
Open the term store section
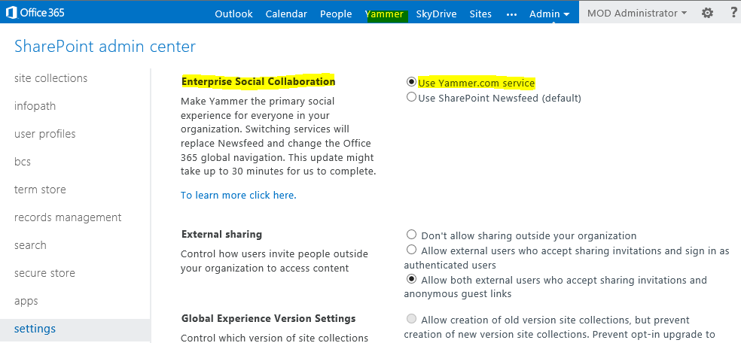tap(40, 190)
